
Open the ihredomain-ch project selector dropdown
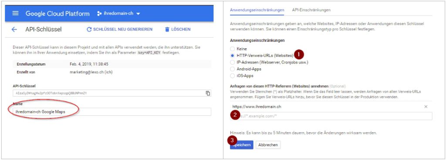(x=118, y=13)
